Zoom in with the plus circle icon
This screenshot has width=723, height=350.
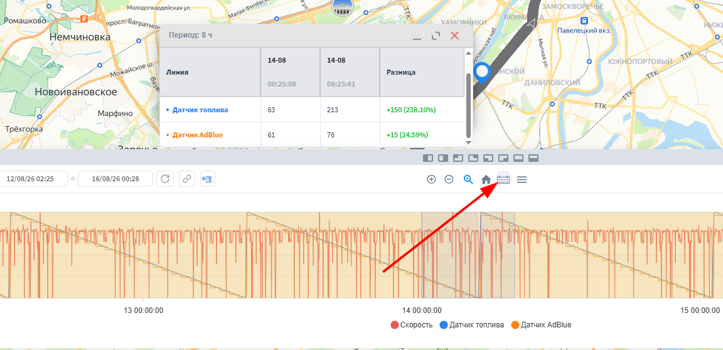[431, 179]
